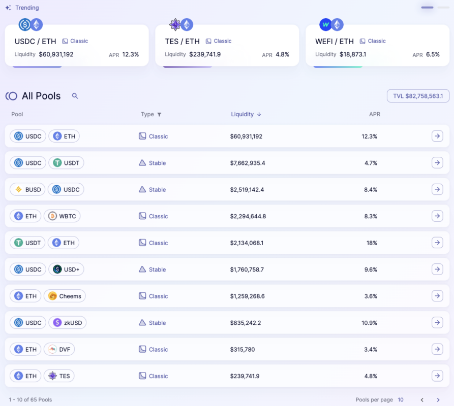The image size is (454, 406).
Task: Open the ETH / TES pool arrow button
Action: (x=437, y=376)
